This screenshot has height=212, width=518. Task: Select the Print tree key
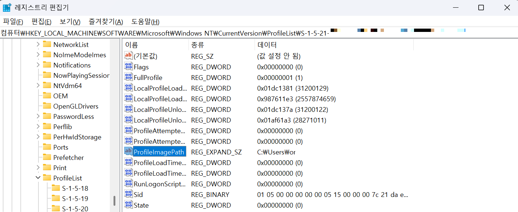coord(60,168)
